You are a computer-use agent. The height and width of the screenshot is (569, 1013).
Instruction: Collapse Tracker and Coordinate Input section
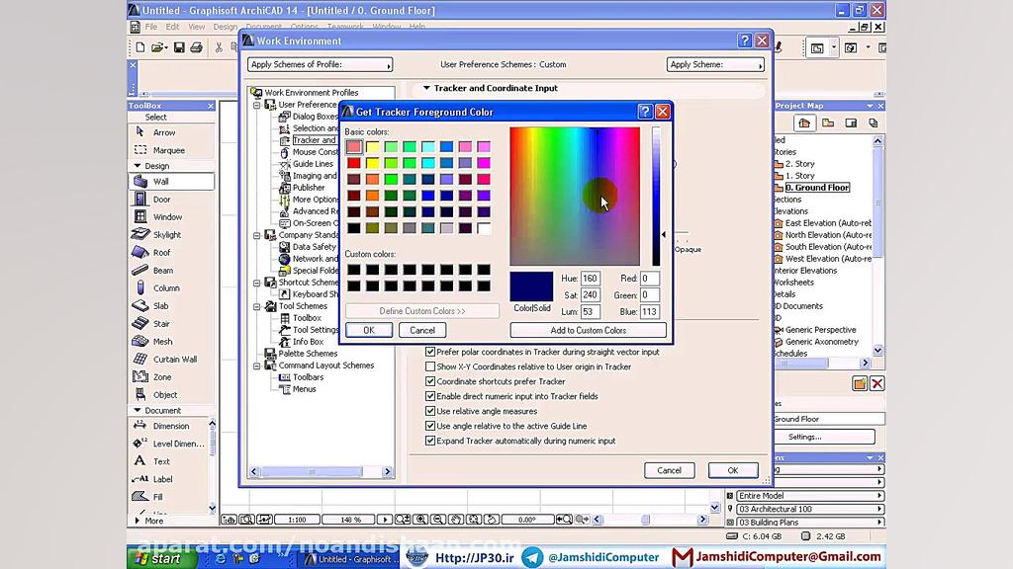(x=426, y=88)
